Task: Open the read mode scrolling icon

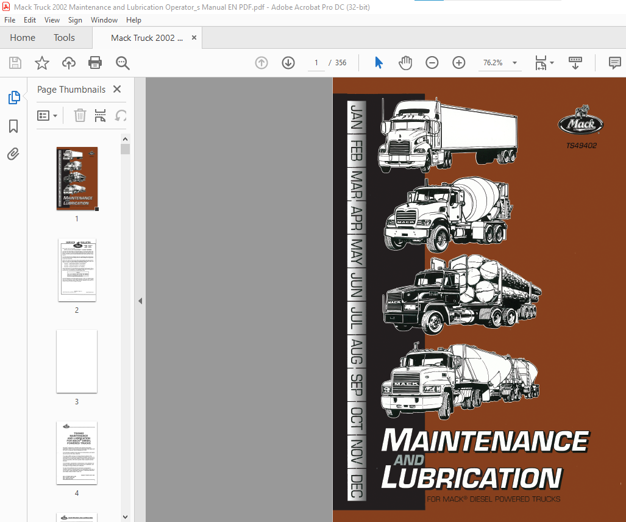Action: 575,63
